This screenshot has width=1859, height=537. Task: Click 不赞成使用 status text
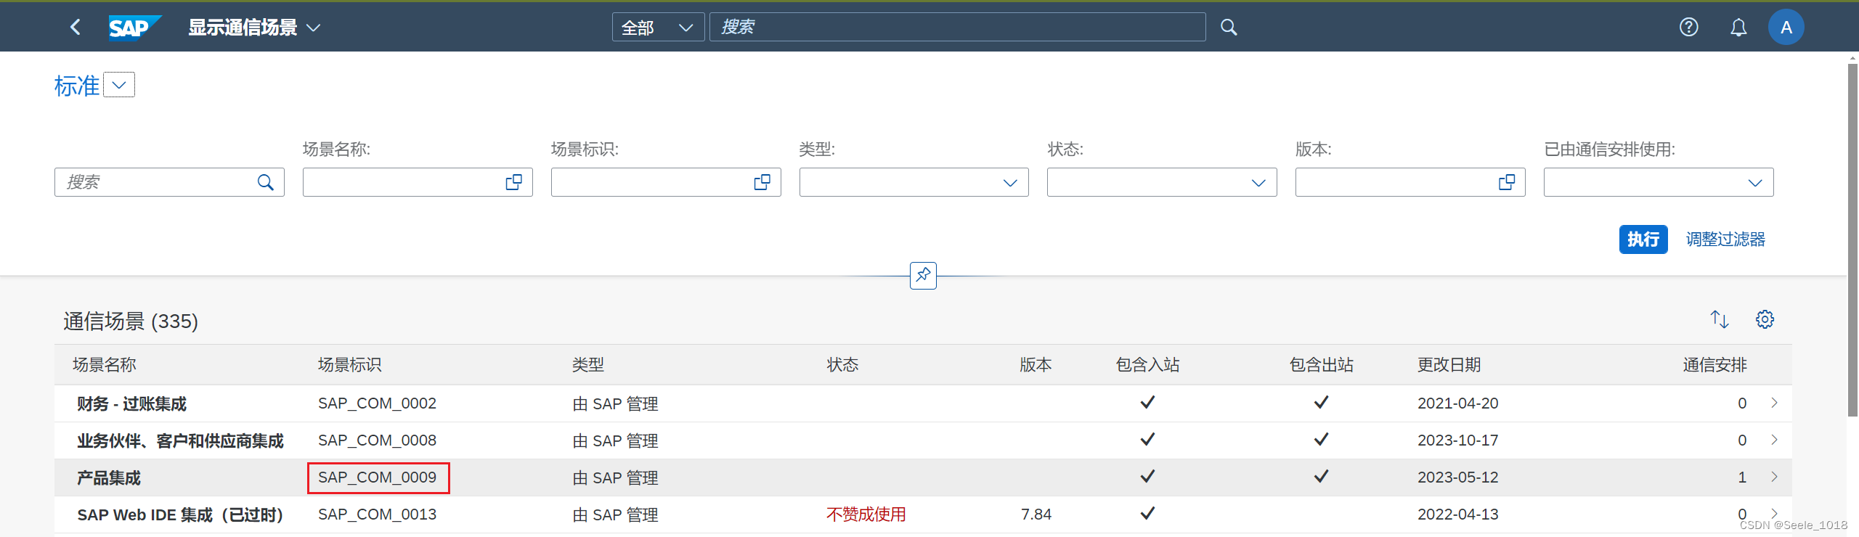pyautogui.click(x=866, y=515)
